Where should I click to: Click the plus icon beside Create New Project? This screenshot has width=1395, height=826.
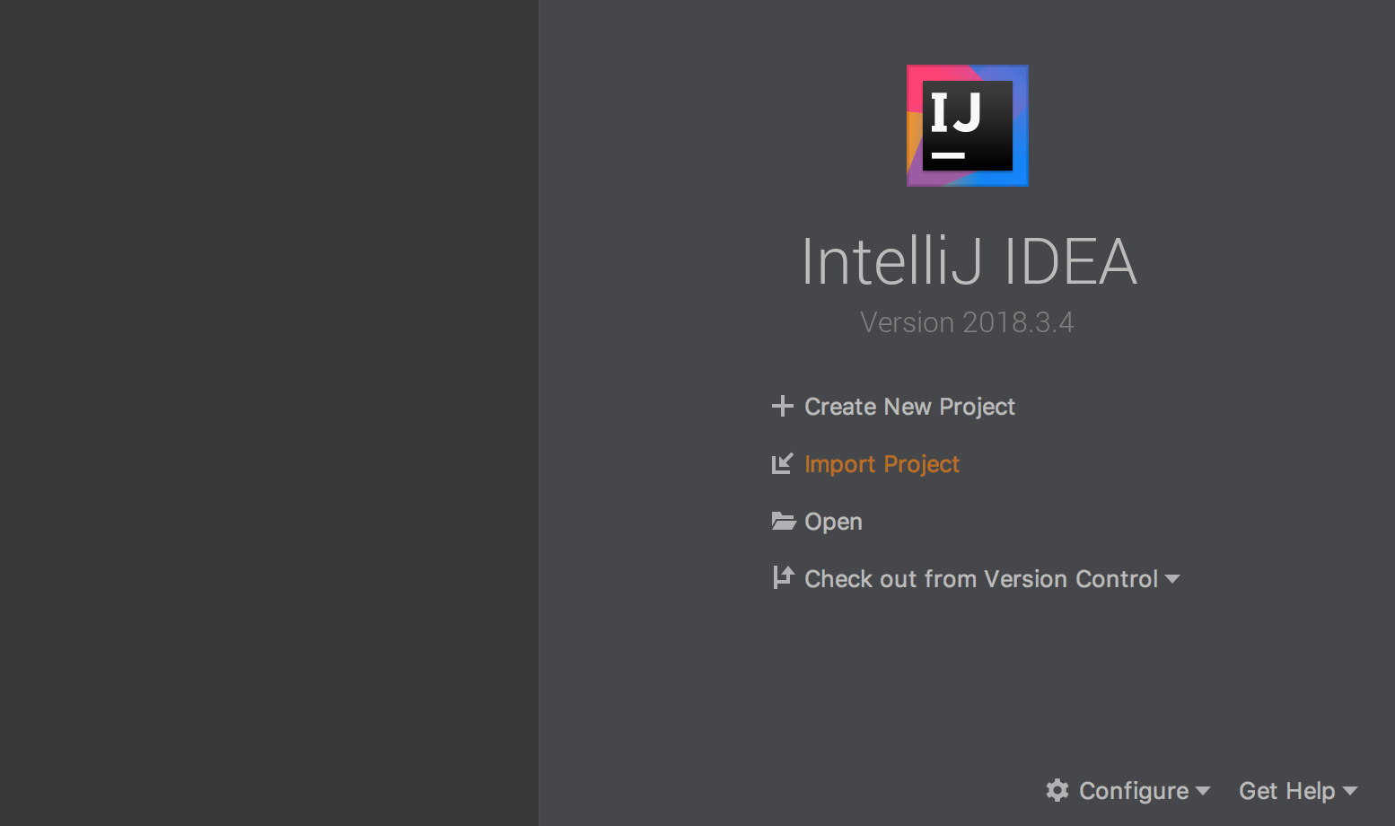click(782, 407)
